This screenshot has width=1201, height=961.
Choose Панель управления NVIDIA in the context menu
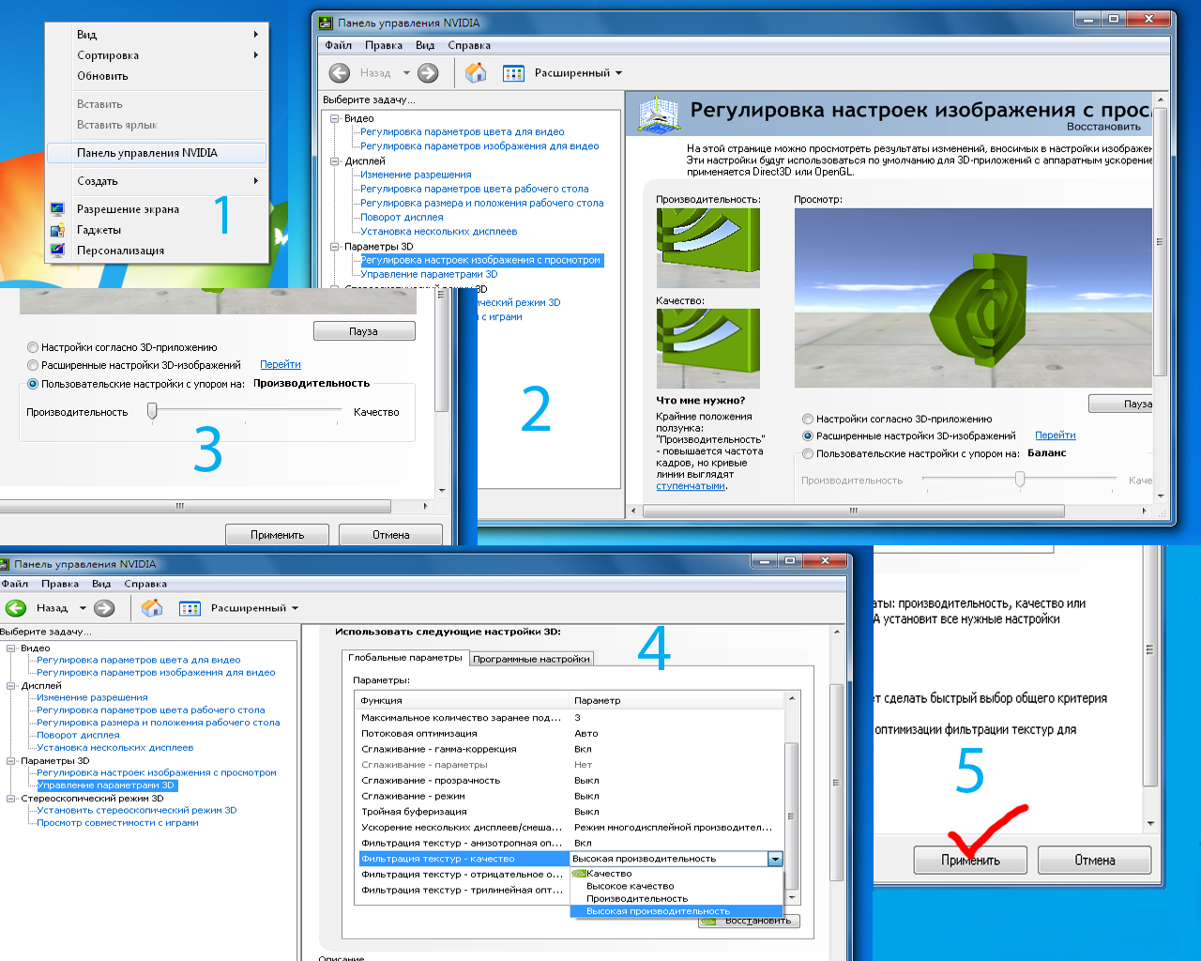(x=157, y=153)
